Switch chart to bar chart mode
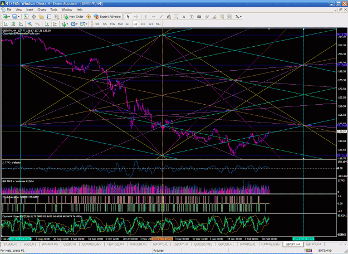 tap(6, 24)
